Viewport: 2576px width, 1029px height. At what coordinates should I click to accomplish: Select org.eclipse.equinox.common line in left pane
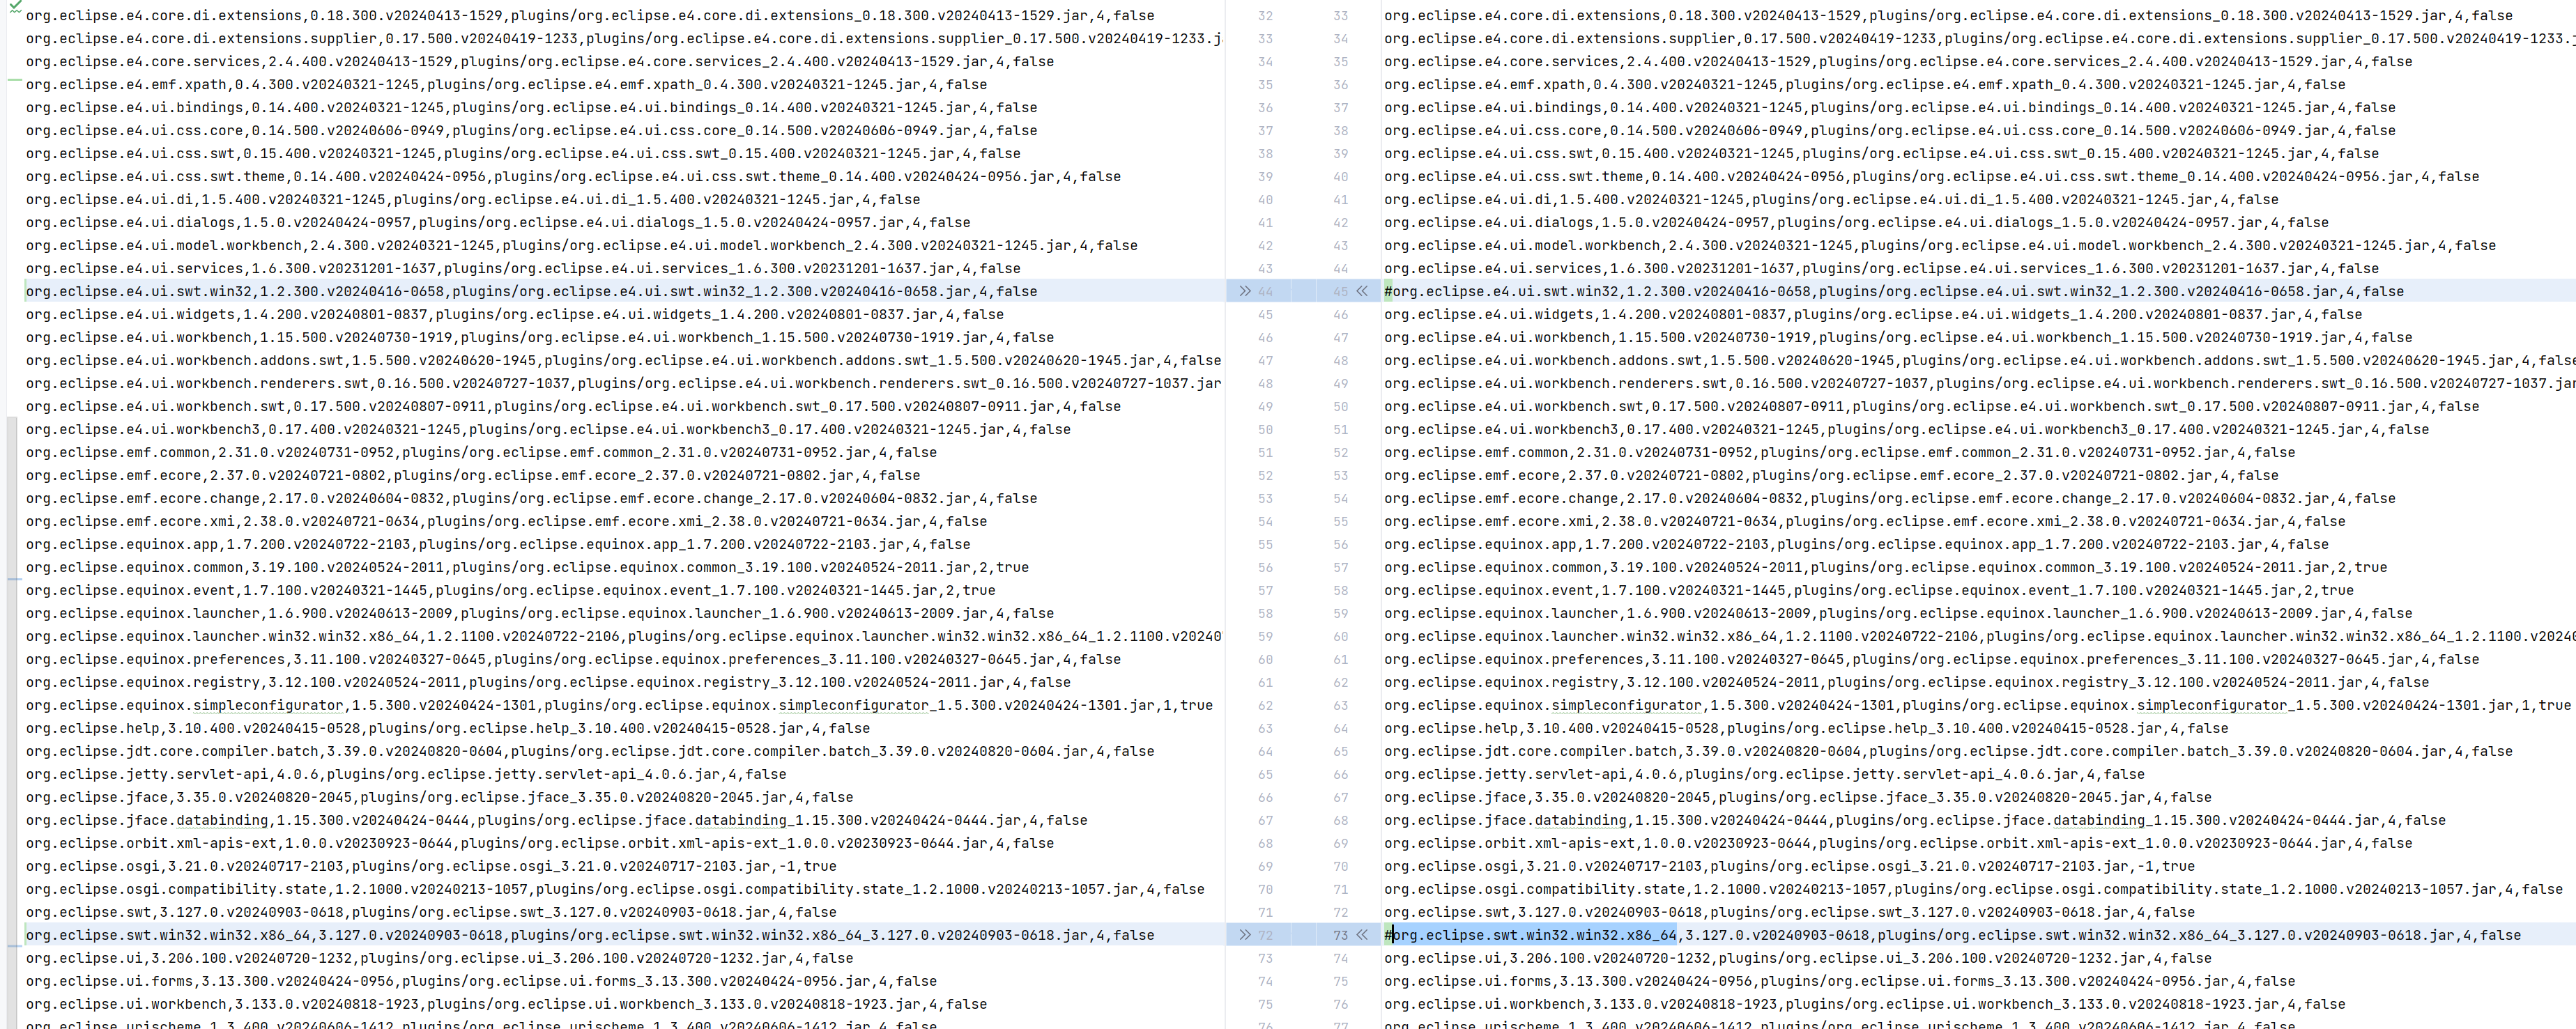coord(527,567)
